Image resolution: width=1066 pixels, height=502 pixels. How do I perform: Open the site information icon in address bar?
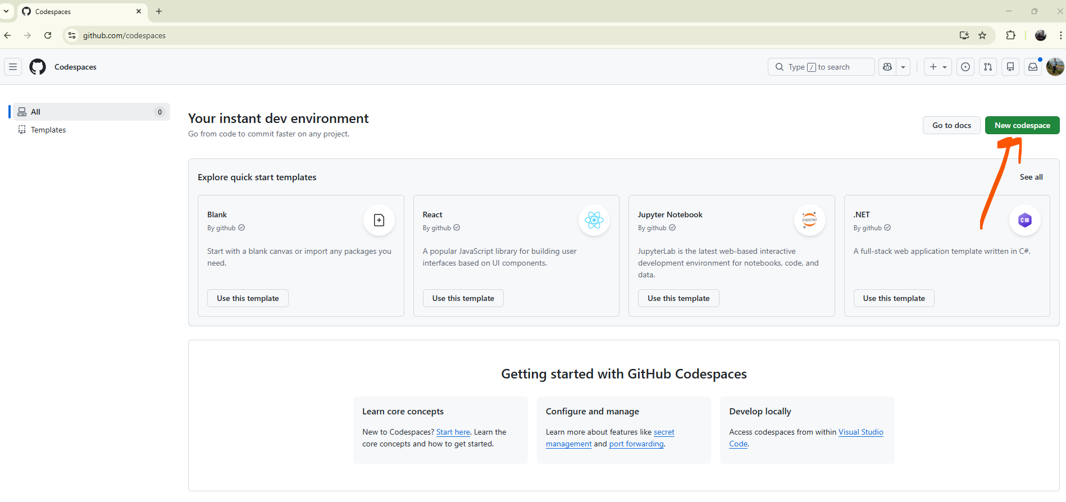pyautogui.click(x=72, y=35)
